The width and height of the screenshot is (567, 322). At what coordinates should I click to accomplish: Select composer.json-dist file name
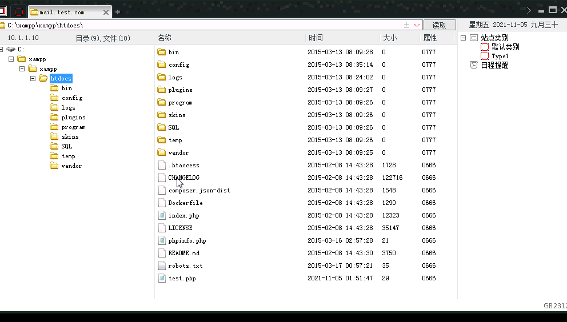(x=199, y=191)
